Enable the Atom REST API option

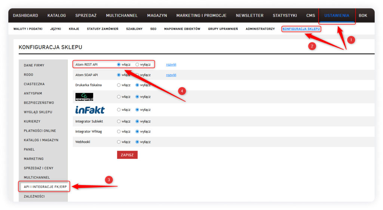[x=119, y=65]
